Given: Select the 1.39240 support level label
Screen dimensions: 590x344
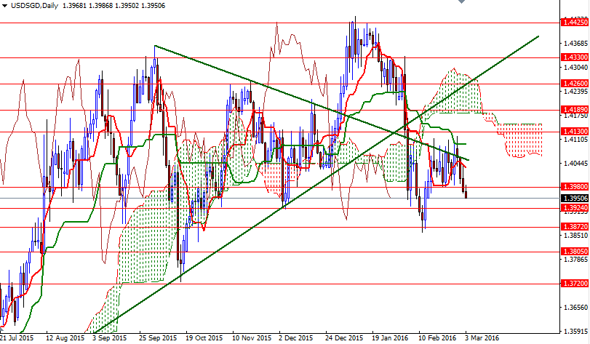Looking at the screenshot, I should click(575, 208).
